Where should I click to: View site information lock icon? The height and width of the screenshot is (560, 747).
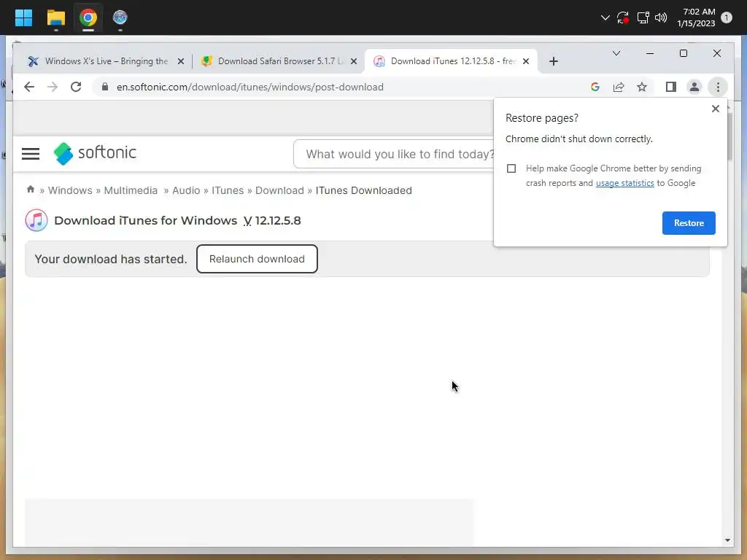click(105, 87)
